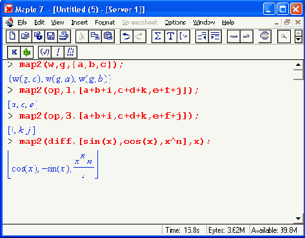This screenshot has width=305, height=238.
Task: Open the Insert menu
Action: 79,23
